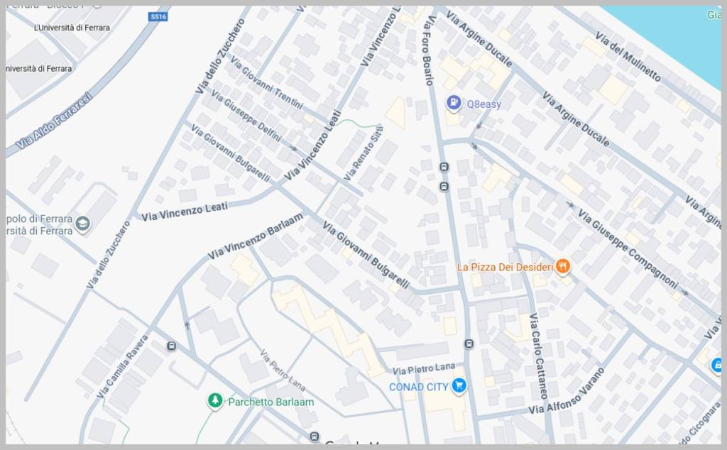Select the Via Vincenzo Barlaam street label
The height and width of the screenshot is (450, 727).
(255, 236)
